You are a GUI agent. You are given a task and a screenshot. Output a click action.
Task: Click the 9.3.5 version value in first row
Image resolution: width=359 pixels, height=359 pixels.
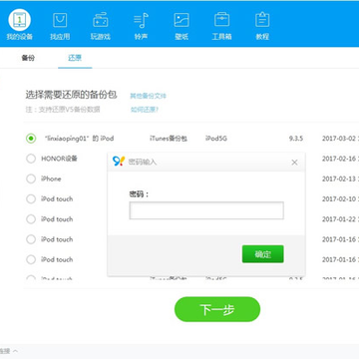tap(296, 139)
